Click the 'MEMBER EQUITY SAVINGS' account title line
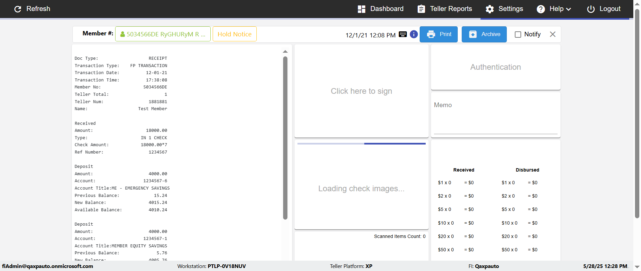641x271 pixels. click(121, 246)
